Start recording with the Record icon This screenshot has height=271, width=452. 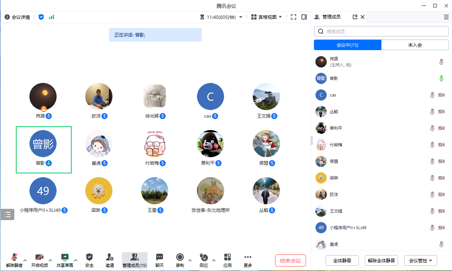coord(180,257)
